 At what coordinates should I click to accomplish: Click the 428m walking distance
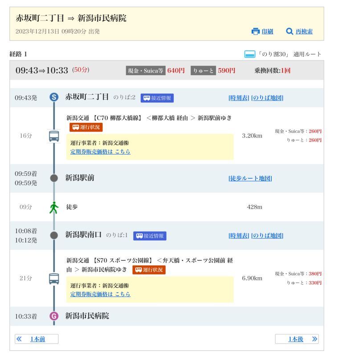click(254, 207)
